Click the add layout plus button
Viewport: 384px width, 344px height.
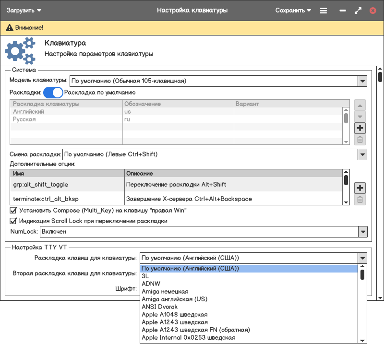coord(360,128)
